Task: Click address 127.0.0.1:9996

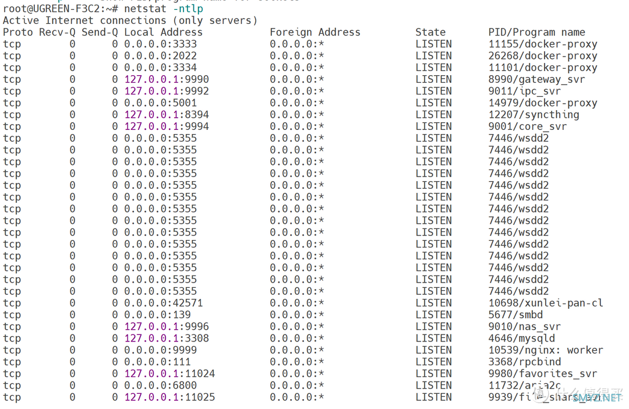Action: tap(167, 326)
